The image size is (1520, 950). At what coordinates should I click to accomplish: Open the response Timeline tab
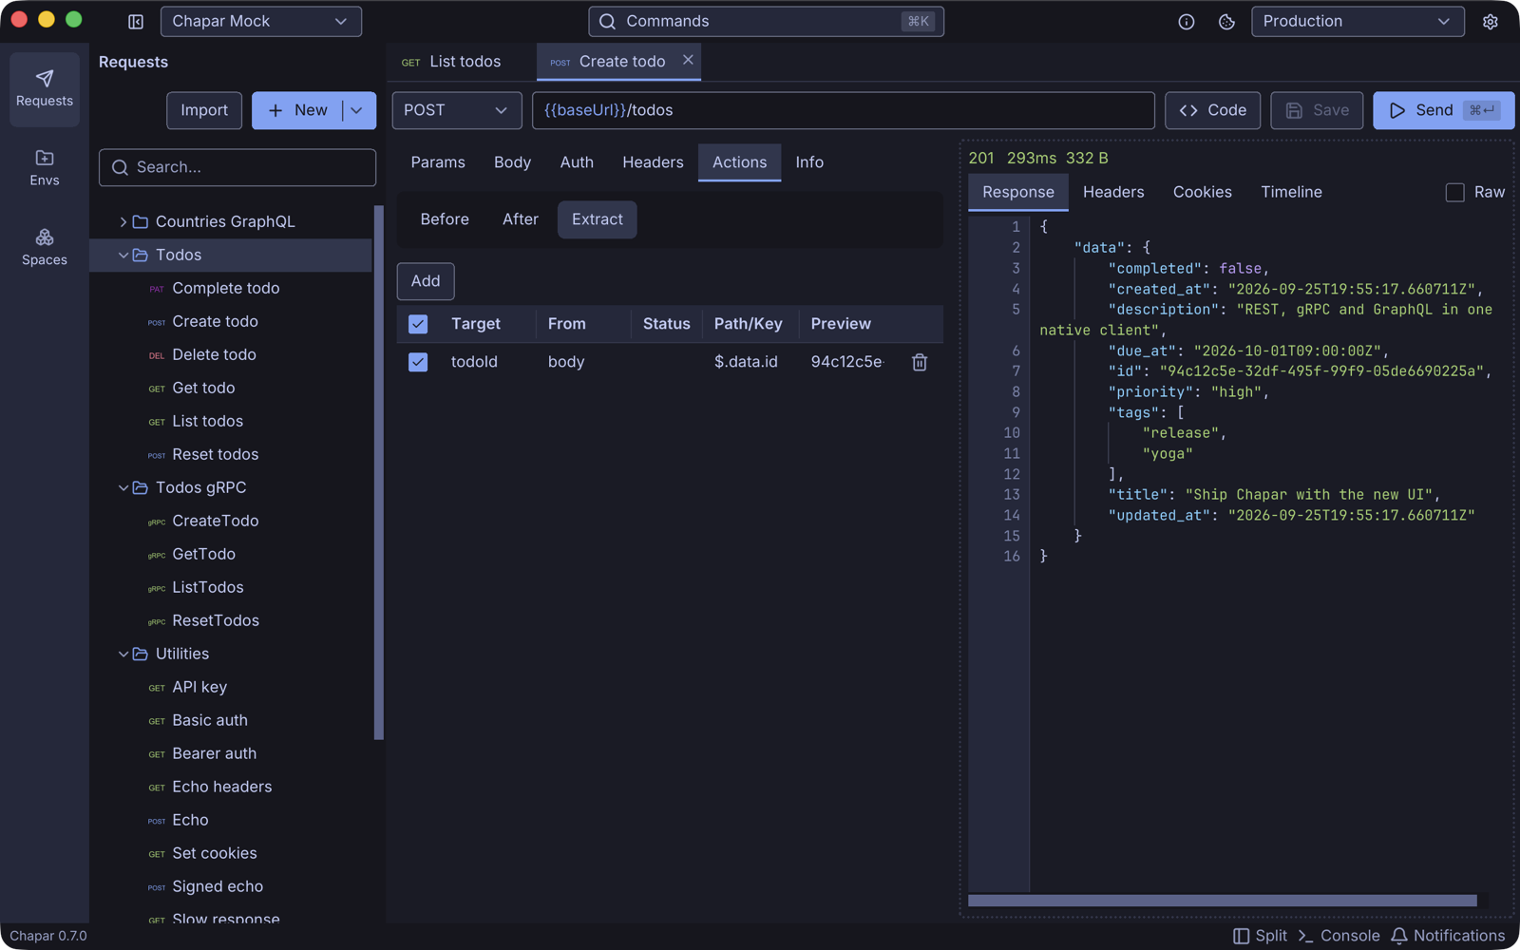[x=1291, y=192]
